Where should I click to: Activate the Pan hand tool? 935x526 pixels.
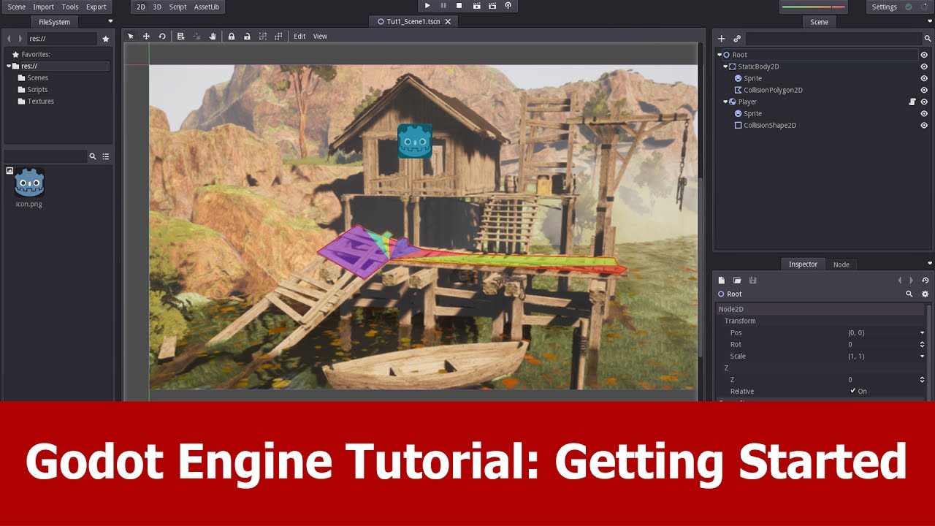pos(213,37)
